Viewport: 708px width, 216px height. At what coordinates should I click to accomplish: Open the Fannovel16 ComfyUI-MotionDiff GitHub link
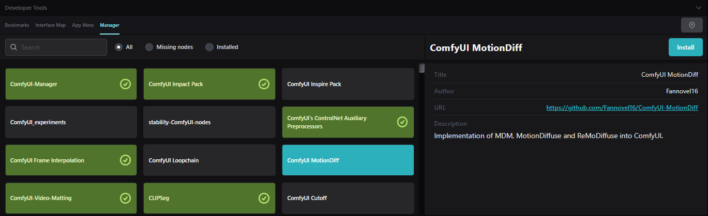(x=622, y=108)
